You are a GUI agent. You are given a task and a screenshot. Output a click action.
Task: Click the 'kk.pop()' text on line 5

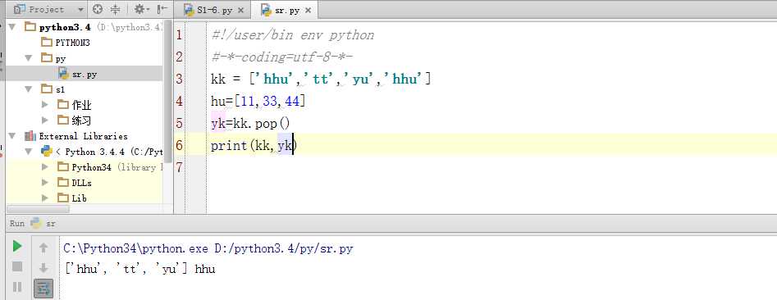[x=261, y=123]
